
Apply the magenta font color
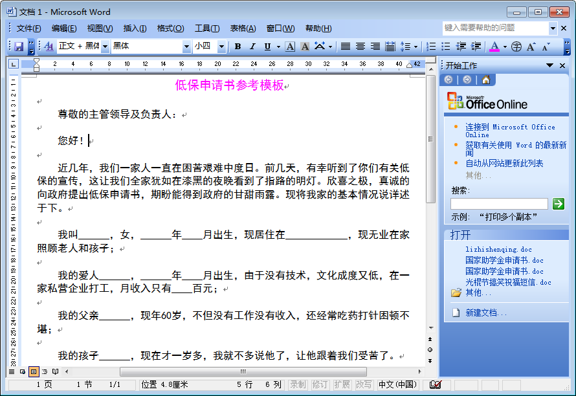pyautogui.click(x=494, y=47)
